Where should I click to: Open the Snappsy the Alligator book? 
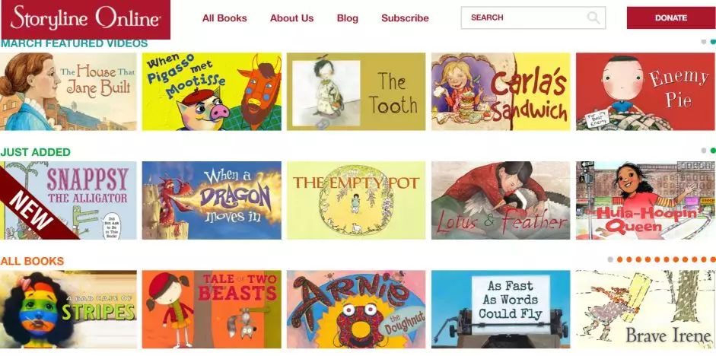68,200
